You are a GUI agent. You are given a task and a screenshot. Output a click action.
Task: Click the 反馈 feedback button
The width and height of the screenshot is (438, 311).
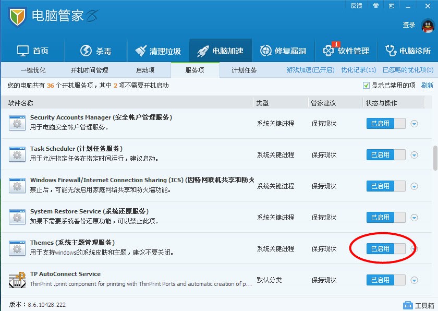(357, 6)
